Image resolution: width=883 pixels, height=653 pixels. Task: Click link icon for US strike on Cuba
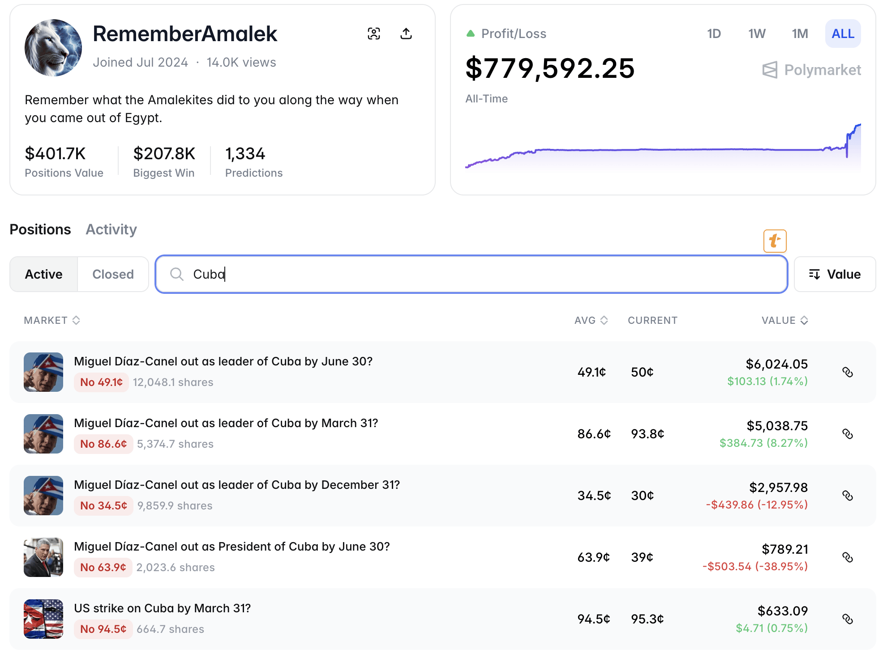coord(848,619)
